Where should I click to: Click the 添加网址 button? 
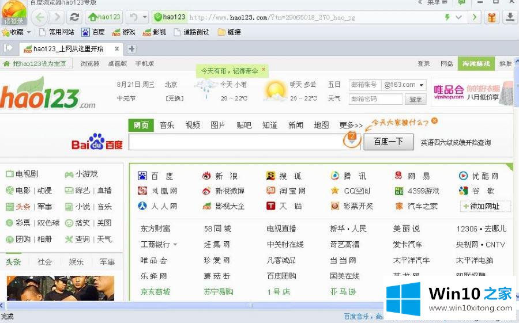pos(485,206)
